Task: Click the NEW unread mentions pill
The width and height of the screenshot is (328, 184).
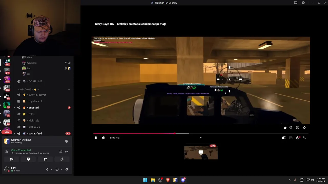Action: pyautogui.click(x=7, y=132)
